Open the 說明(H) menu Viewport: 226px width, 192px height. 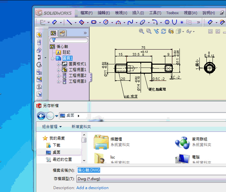(209, 13)
